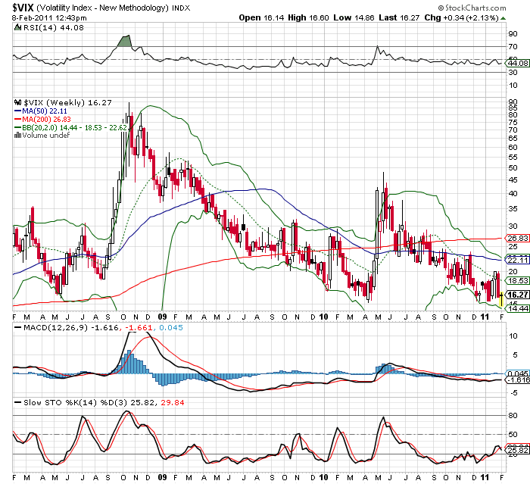This screenshot has width=530, height=484.
Task: Click the 'RSI(14) 44.08' label
Action: click(54, 28)
